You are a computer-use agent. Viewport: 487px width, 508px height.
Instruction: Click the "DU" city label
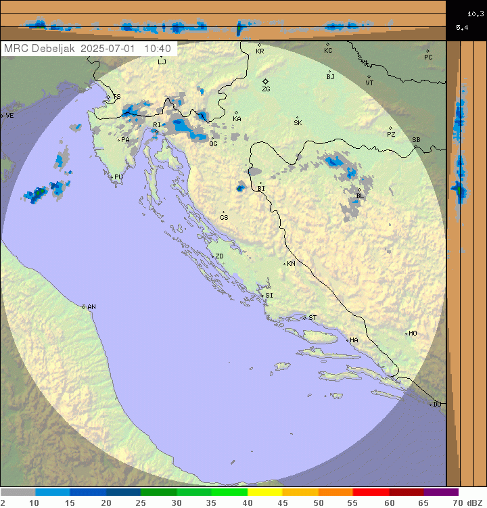pyautogui.click(x=437, y=405)
